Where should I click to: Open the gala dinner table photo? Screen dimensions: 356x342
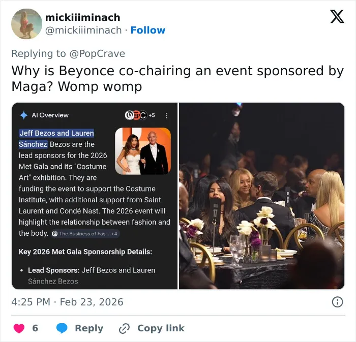pyautogui.click(x=261, y=196)
